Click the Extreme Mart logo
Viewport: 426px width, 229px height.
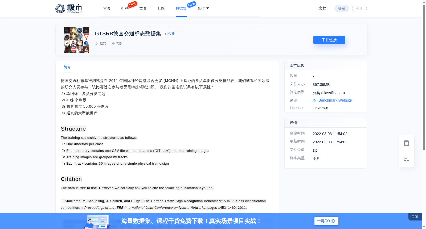[x=69, y=9]
